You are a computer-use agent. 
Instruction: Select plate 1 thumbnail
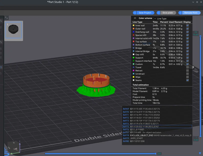coord(13,30)
